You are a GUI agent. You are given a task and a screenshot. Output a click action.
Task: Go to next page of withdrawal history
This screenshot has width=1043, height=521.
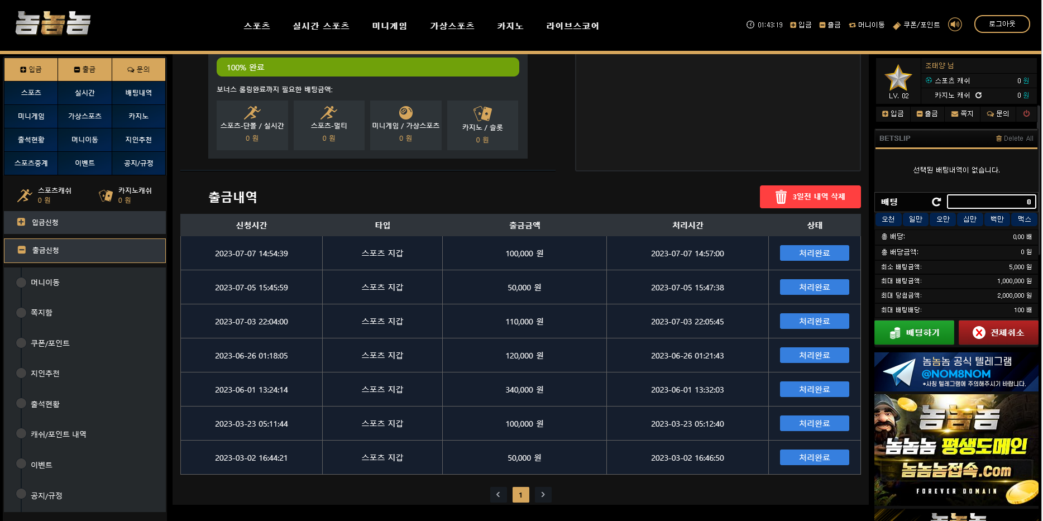click(x=543, y=494)
